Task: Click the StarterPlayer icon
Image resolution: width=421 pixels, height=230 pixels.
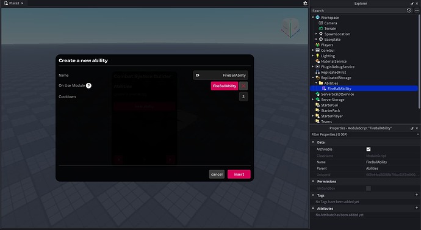Action: tap(318, 116)
